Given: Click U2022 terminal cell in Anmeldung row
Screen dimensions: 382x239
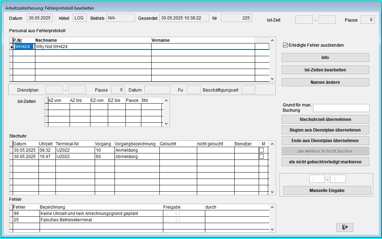Looking at the screenshot, I should [x=75, y=150].
